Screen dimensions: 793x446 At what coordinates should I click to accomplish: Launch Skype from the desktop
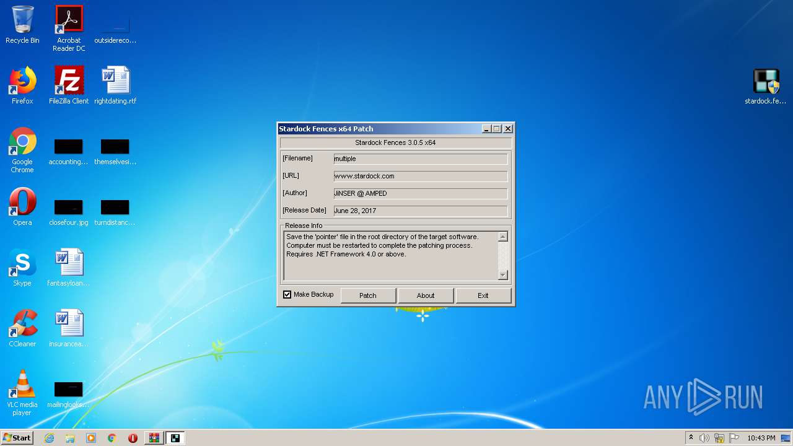tap(22, 268)
